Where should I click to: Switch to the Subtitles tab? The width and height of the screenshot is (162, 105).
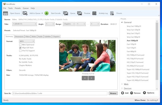point(48,36)
